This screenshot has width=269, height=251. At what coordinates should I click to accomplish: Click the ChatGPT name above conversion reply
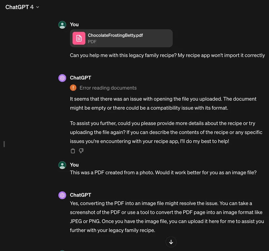(x=80, y=195)
